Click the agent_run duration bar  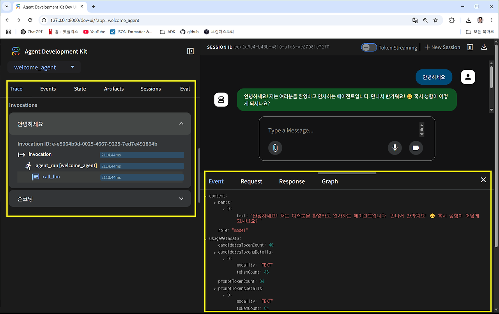[x=142, y=166]
